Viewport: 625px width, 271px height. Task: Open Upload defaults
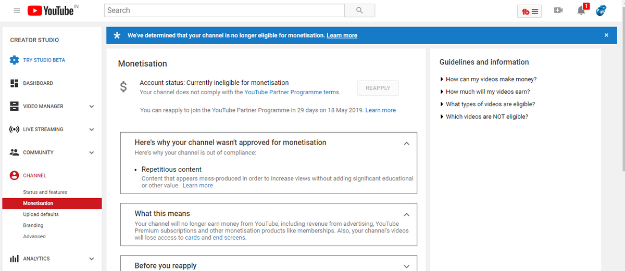[41, 214]
